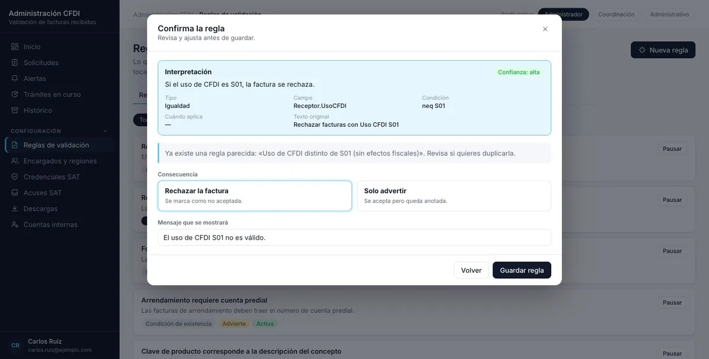The height and width of the screenshot is (359, 709).
Task: Click the "Ya existe una regla parecida" notice
Action: tap(354, 153)
